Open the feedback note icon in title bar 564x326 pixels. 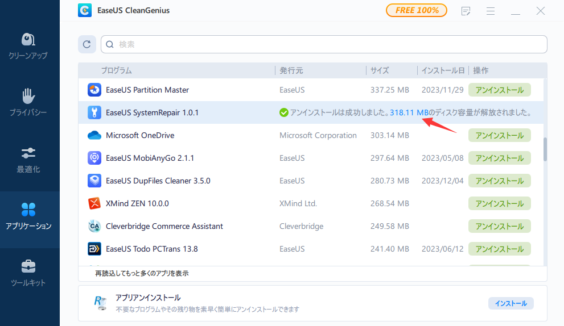[x=466, y=10]
